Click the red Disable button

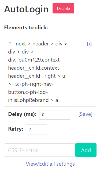(x=63, y=8)
